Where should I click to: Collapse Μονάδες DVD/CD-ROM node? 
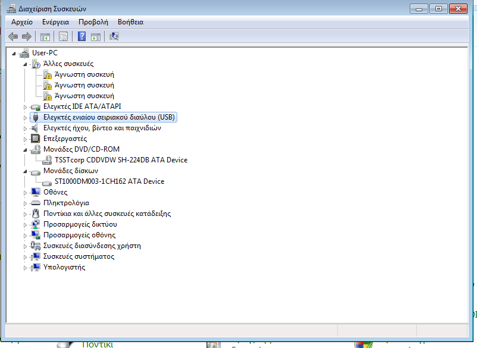pyautogui.click(x=25, y=151)
